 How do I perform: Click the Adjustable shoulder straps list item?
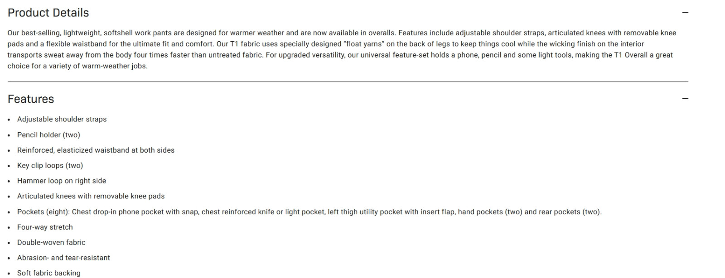click(62, 119)
